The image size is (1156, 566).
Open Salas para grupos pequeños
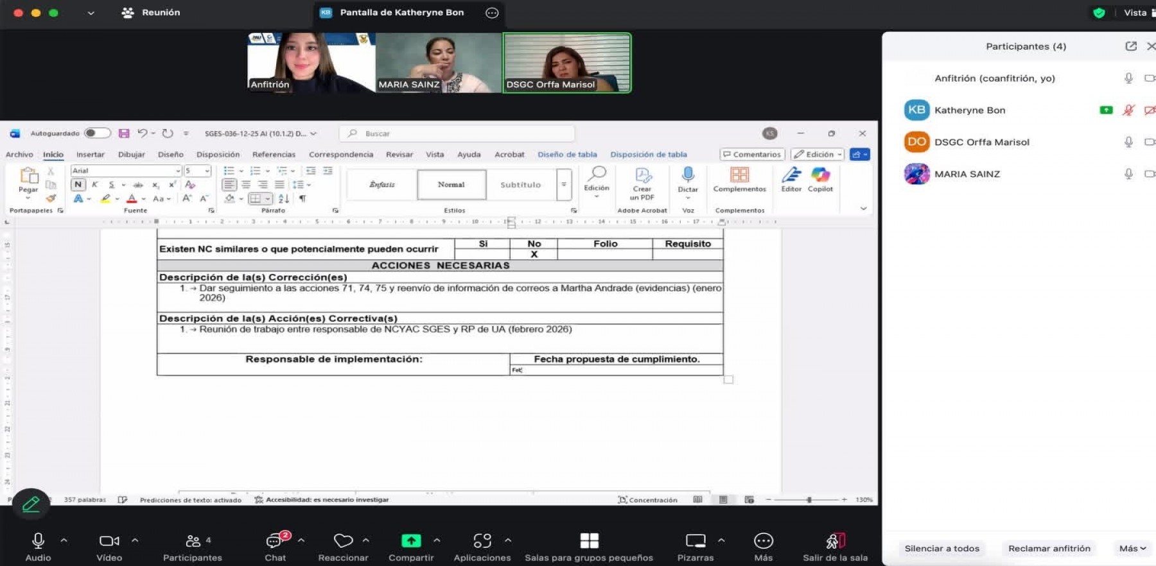pos(589,541)
